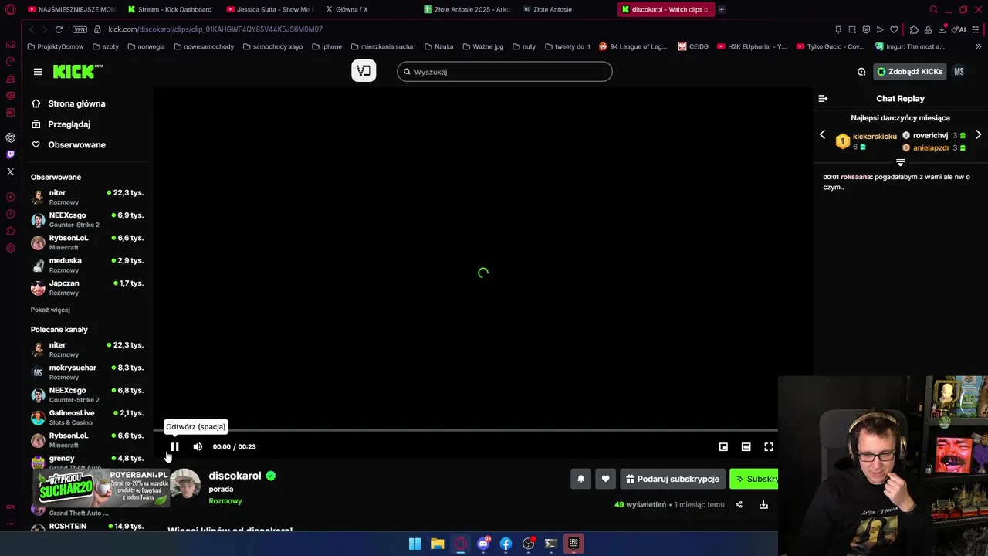Switch to Stream - Kick Dashboard tab
This screenshot has width=988, height=556.
pyautogui.click(x=170, y=9)
